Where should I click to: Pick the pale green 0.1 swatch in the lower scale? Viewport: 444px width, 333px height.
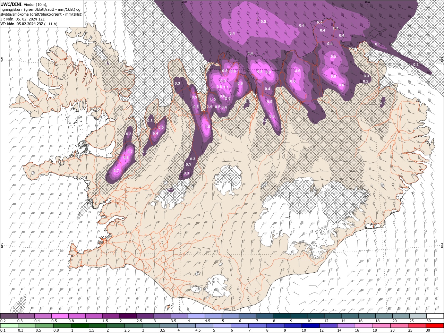pyautogui.click(x=9, y=326)
